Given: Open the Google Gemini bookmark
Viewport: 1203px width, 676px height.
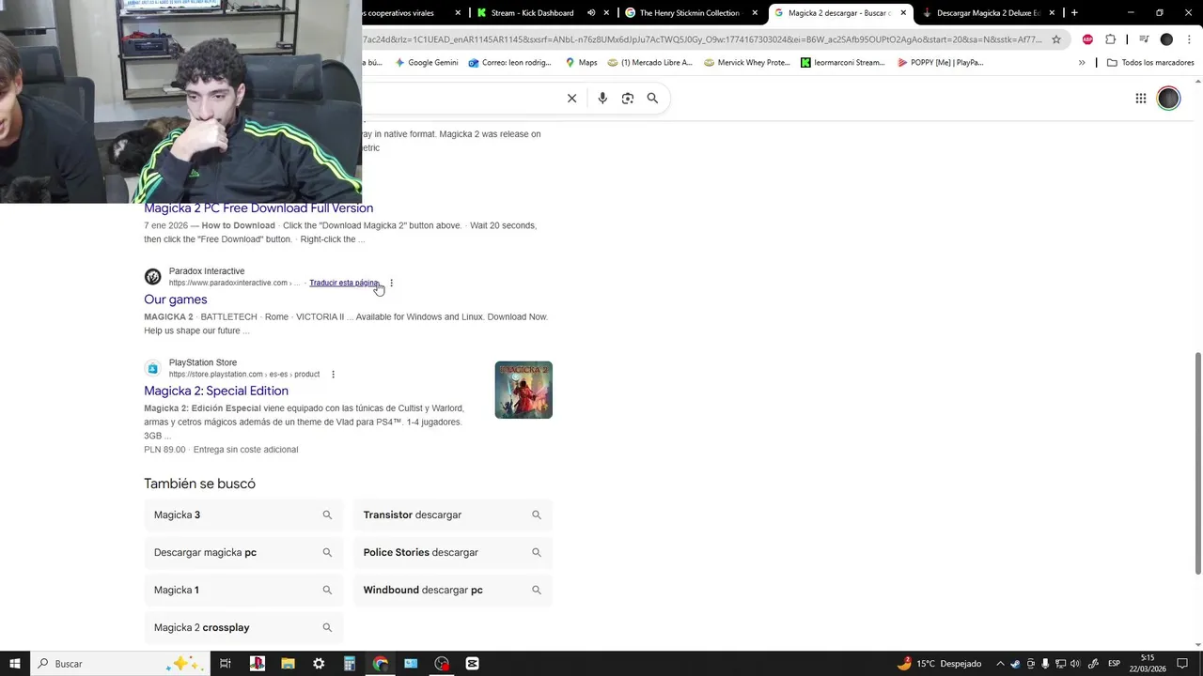Looking at the screenshot, I should [x=426, y=63].
